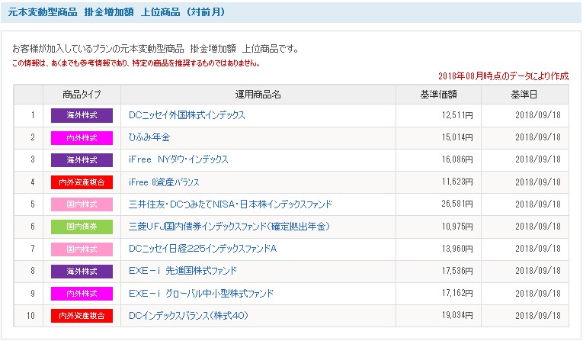Image resolution: width=583 pixels, height=341 pixels.
Task: Click 国内株式 badge in row 5
Action: coord(82,204)
